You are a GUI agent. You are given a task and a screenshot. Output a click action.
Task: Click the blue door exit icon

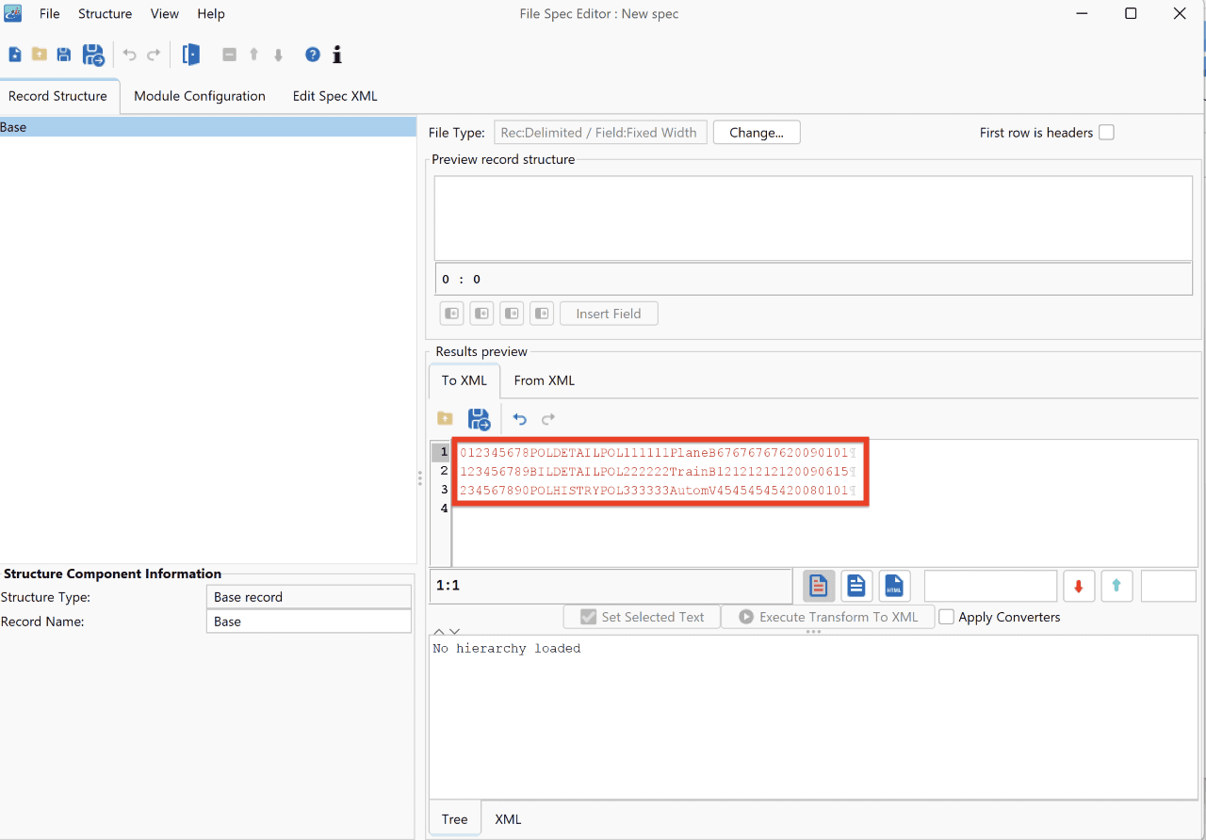tap(191, 55)
